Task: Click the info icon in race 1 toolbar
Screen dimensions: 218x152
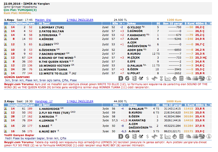Action: 209,78
